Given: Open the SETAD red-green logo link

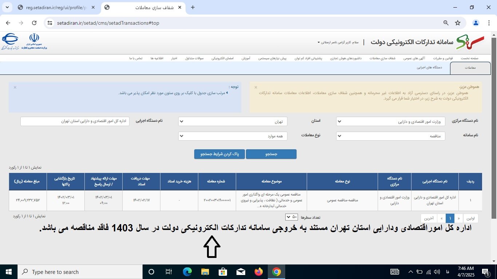Looking at the screenshot, I should [470, 42].
